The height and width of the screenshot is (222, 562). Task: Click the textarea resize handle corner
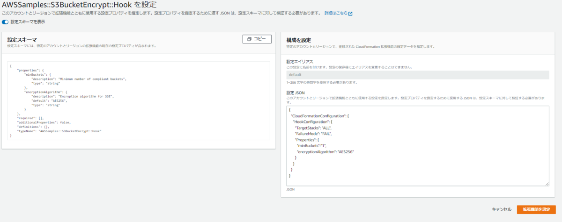click(547, 184)
